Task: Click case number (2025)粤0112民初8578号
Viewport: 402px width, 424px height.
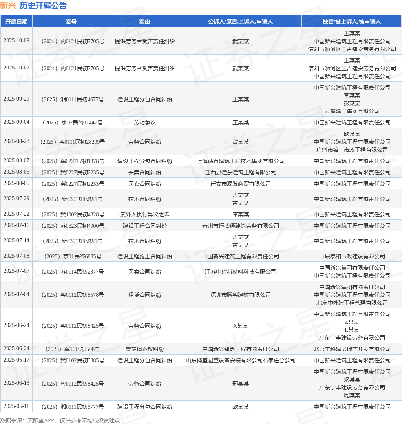Action: click(72, 295)
